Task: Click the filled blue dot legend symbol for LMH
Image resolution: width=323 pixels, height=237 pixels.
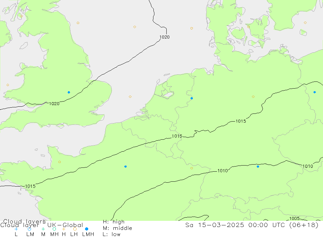Action: point(87,229)
